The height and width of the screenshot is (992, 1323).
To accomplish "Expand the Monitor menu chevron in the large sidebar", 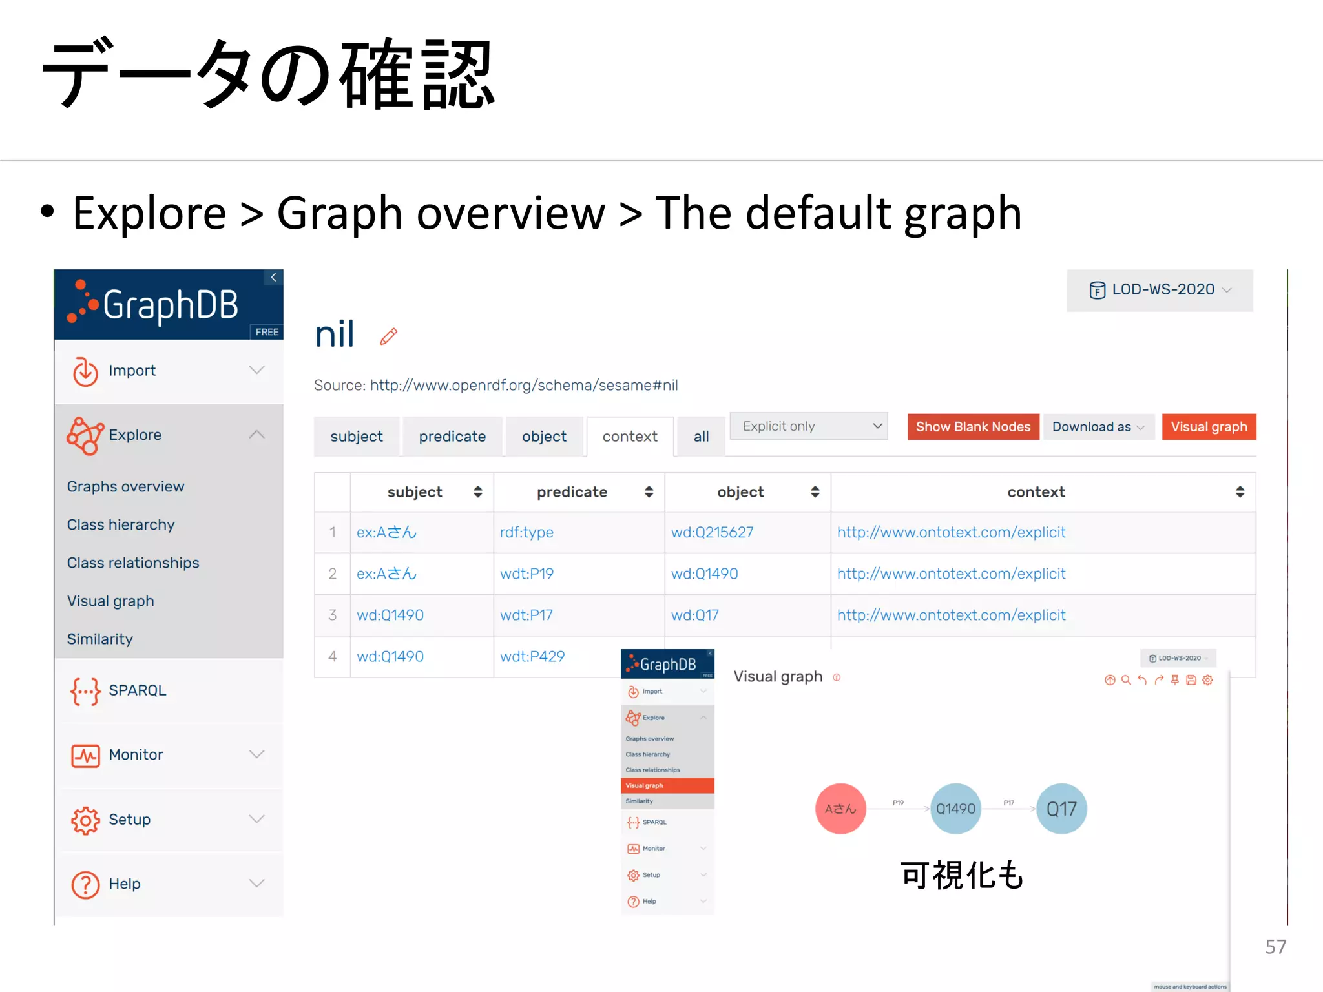I will (257, 754).
